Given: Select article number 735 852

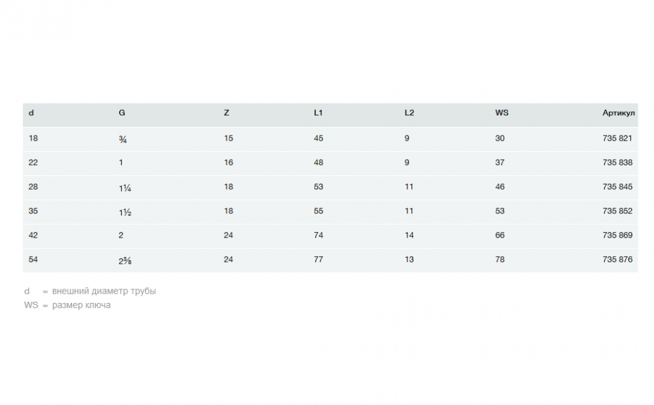Looking at the screenshot, I should pos(617,211).
